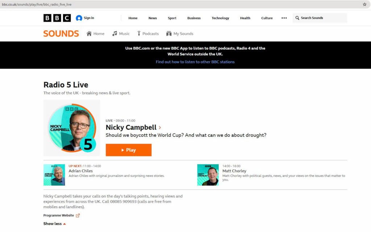Click the Radio 5 Live heading

tap(66, 85)
